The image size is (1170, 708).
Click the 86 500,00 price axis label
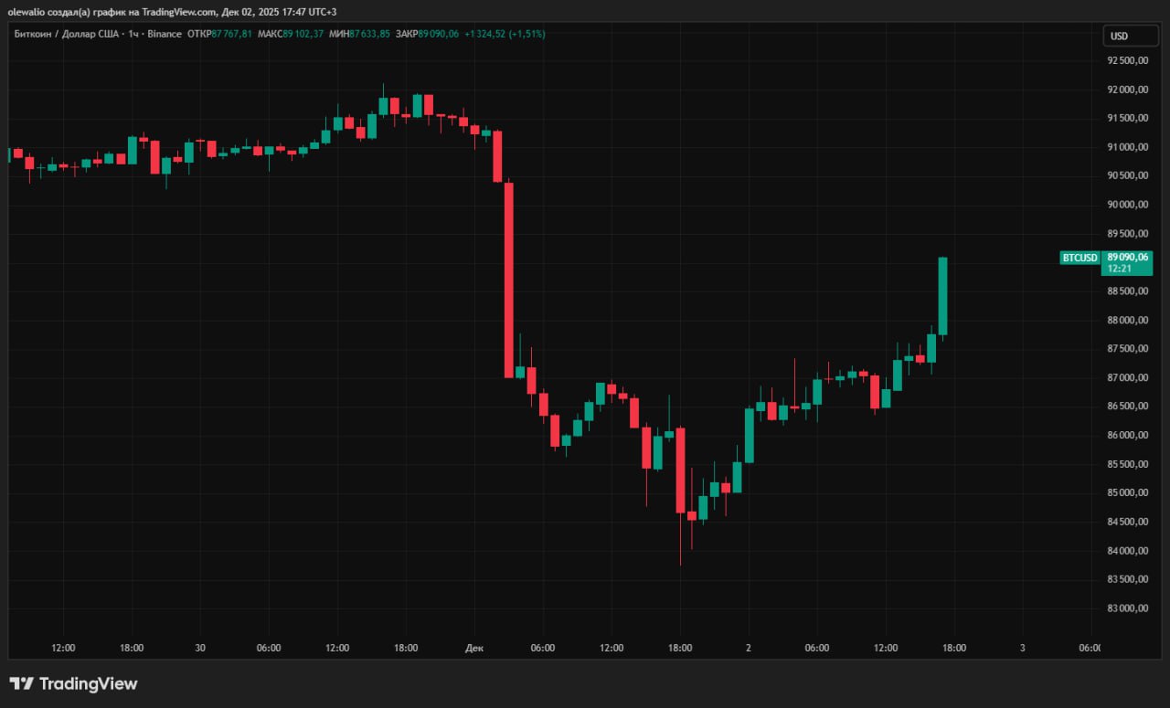point(1128,407)
